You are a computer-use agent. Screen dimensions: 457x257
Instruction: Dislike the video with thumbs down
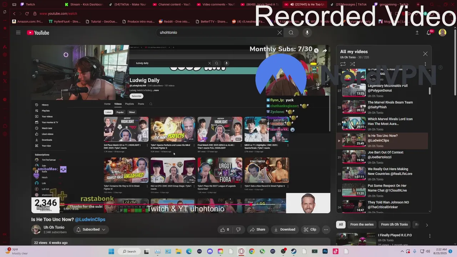(x=238, y=230)
